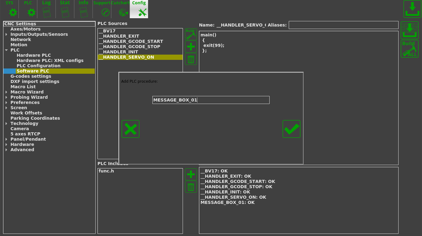This screenshot has width=422, height=236.
Task: Add a PLC source with the plus icon
Action: pyautogui.click(x=191, y=47)
